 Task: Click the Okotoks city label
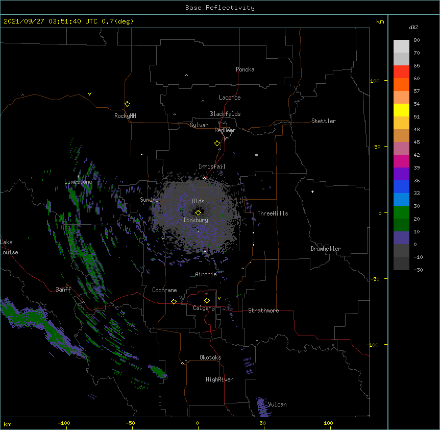[x=210, y=357]
